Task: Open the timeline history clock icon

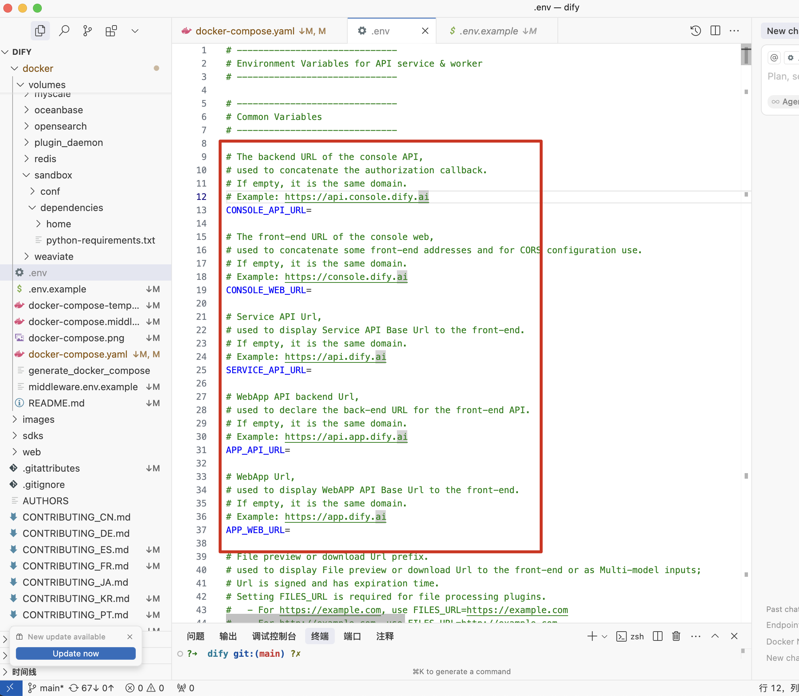Action: tap(695, 31)
